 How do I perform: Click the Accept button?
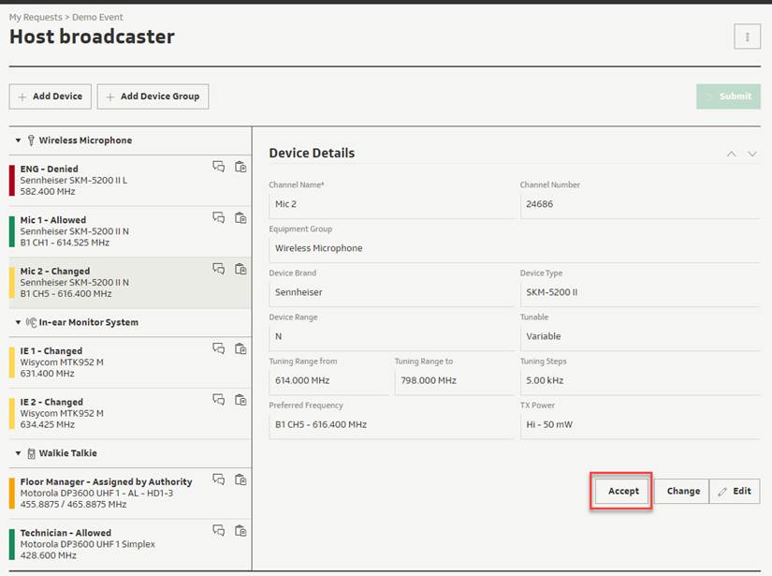623,492
